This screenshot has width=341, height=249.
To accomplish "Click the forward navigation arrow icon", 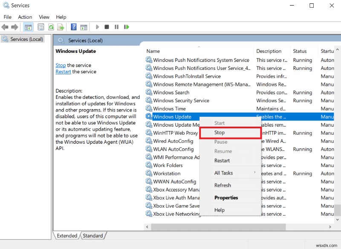I will point(14,27).
